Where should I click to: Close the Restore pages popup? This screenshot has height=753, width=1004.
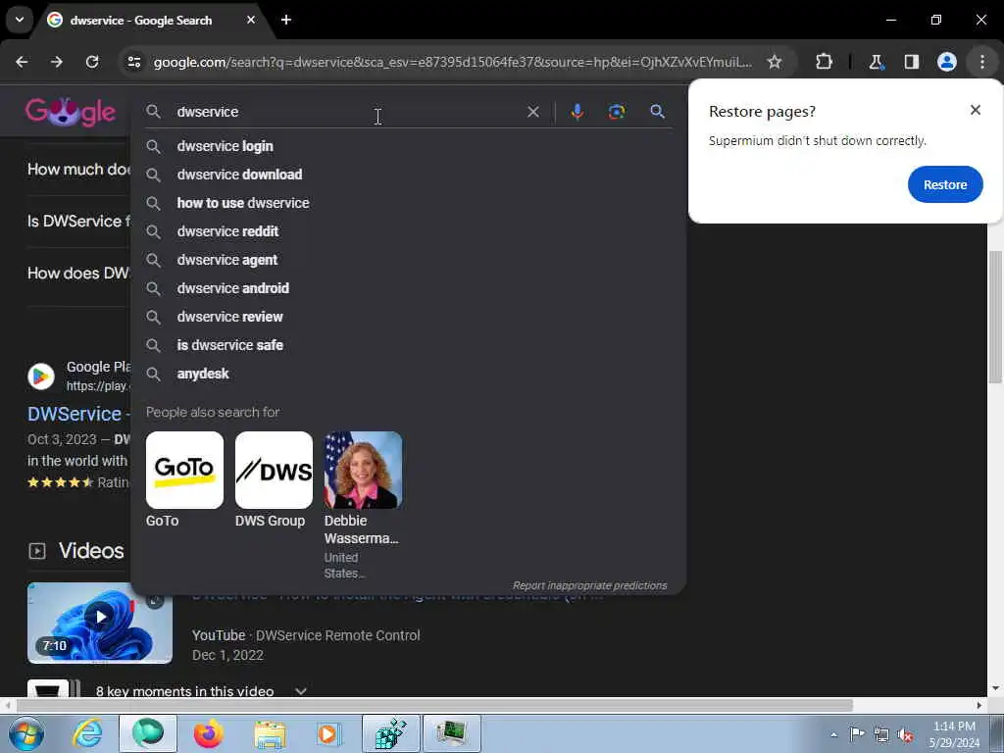click(976, 110)
